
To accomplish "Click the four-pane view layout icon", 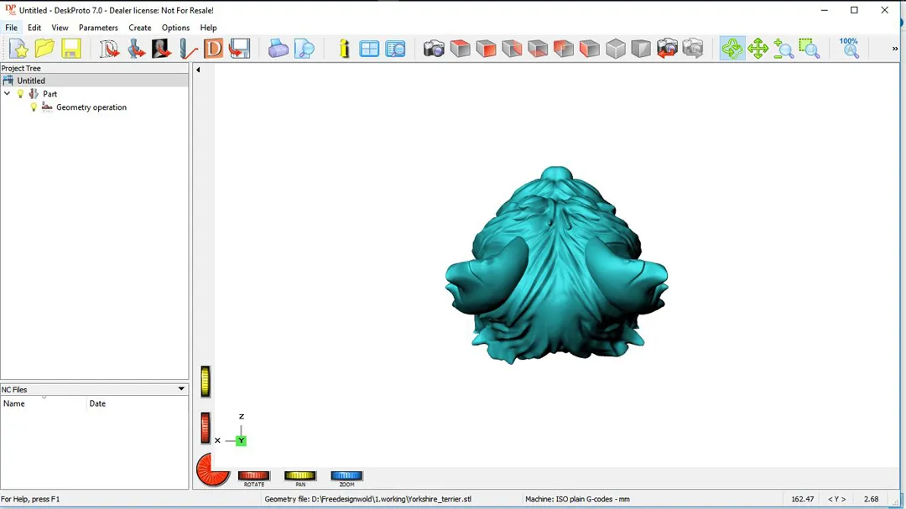I will (369, 49).
